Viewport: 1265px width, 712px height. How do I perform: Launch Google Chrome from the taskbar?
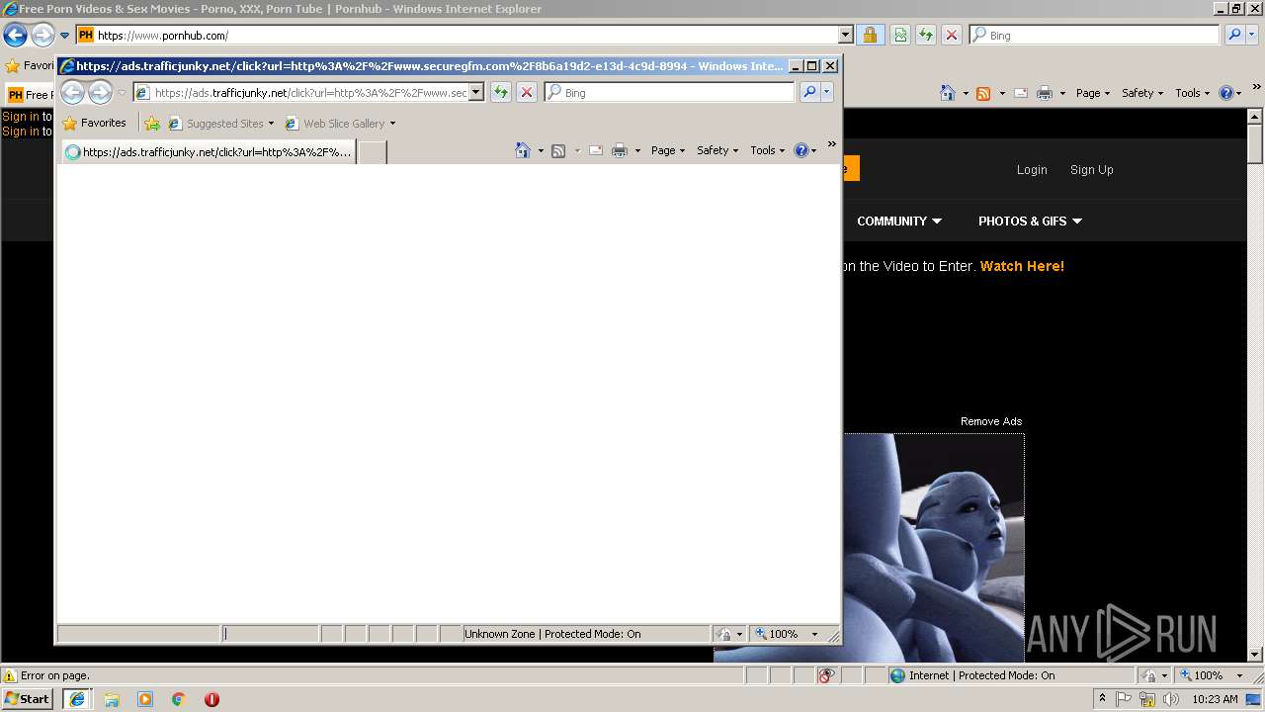coord(179,699)
